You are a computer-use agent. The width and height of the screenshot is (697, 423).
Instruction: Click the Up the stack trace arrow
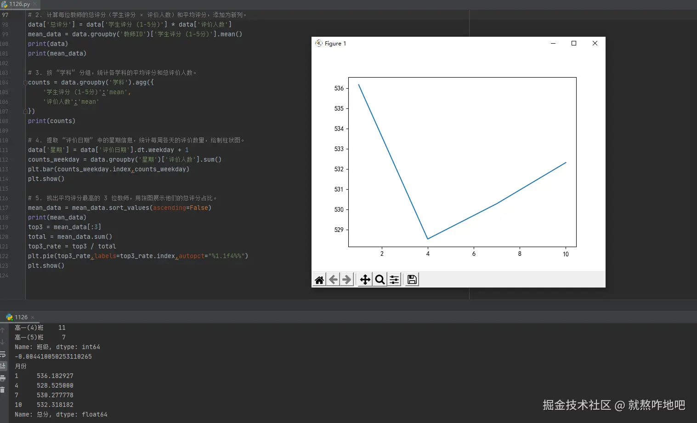3,330
